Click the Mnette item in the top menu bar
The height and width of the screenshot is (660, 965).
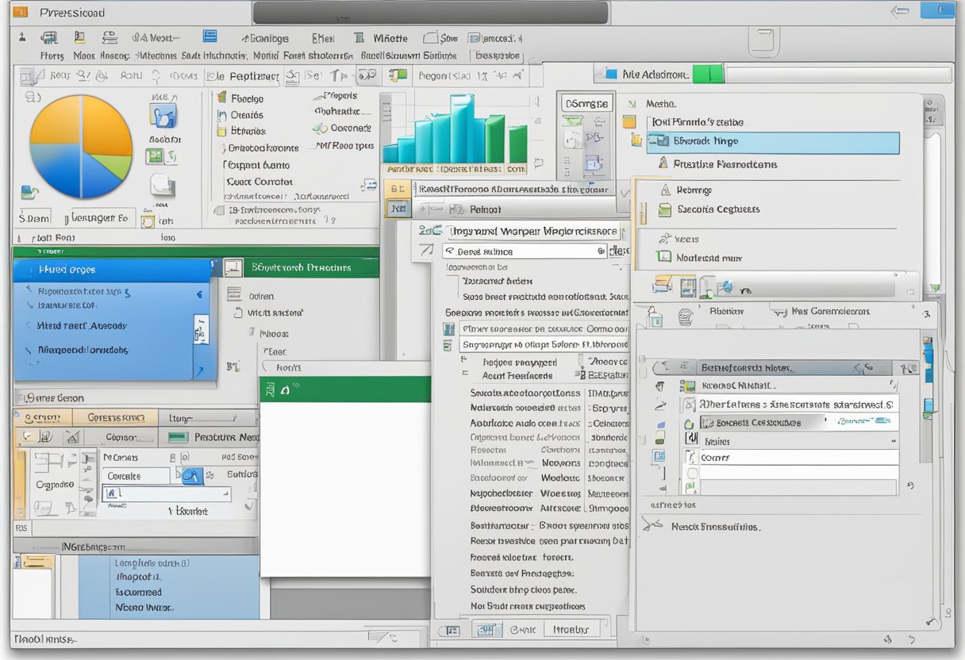[x=391, y=38]
